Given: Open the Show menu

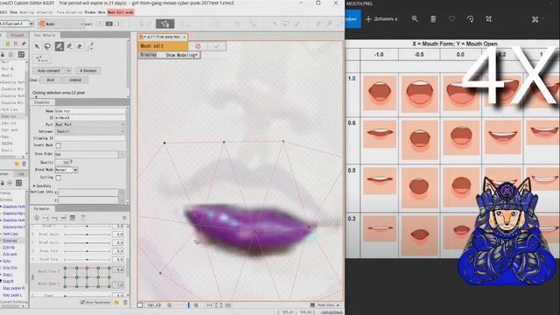Looking at the screenshot, I should (x=14, y=12).
